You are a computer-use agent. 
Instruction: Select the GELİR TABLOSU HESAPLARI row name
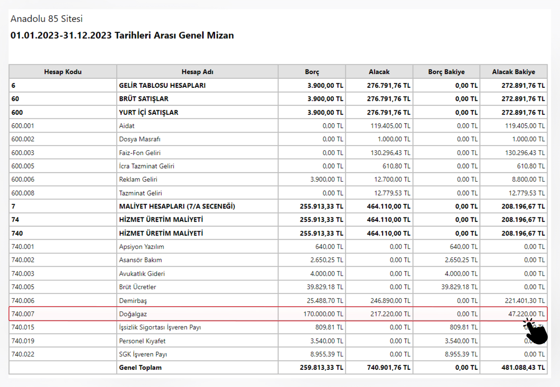click(162, 86)
